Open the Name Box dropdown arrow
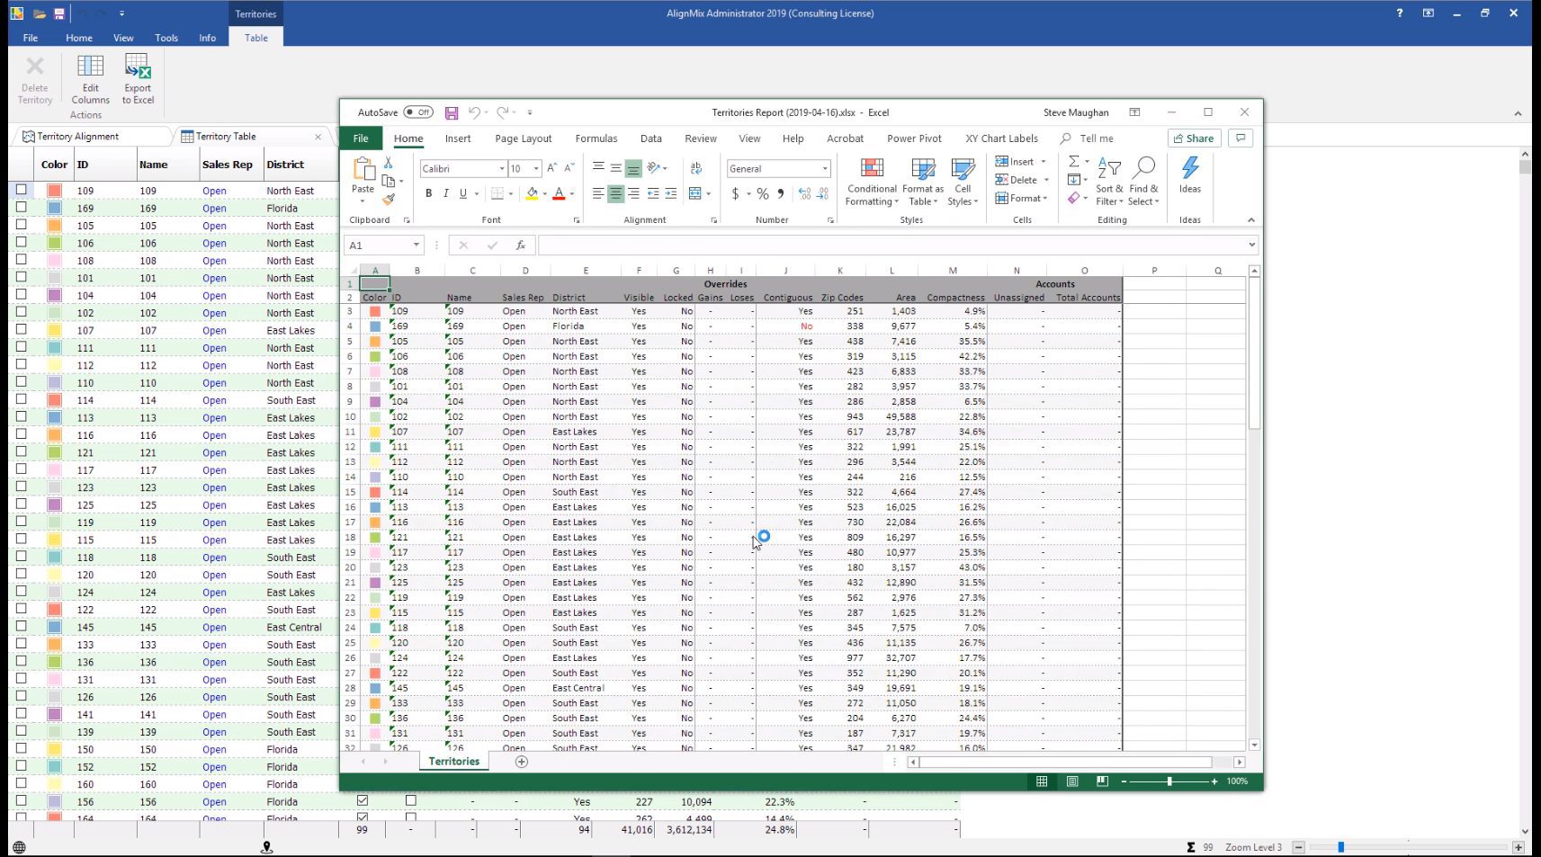 click(416, 245)
